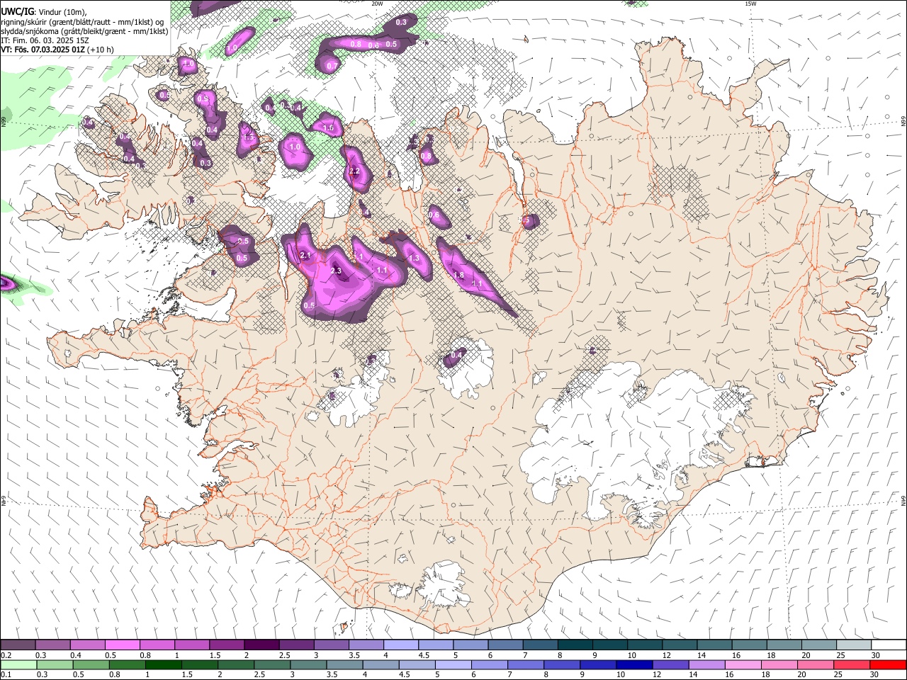Click the darkest green swatch between 1 and 1.5, lower legend row
The image size is (907, 680).
point(163,664)
